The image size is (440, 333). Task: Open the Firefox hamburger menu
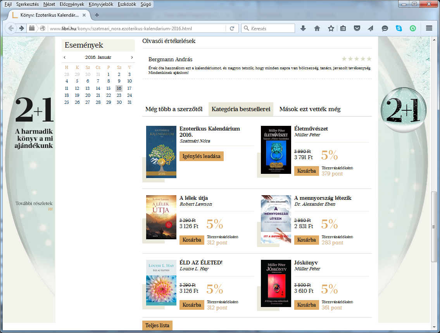point(429,28)
